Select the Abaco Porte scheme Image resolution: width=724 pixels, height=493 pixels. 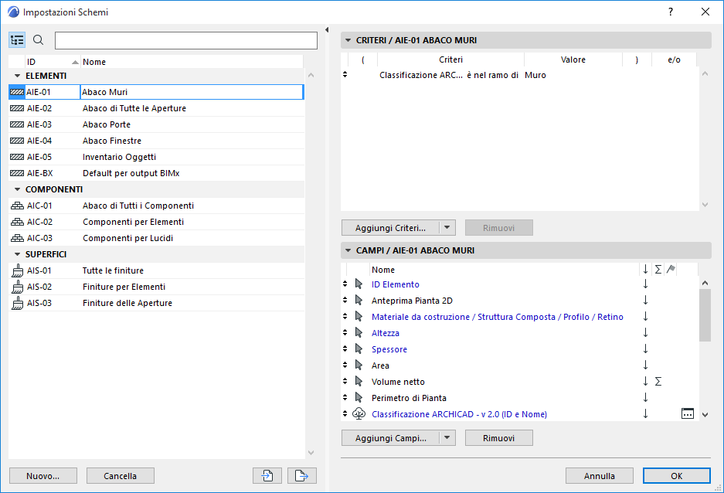pos(157,124)
